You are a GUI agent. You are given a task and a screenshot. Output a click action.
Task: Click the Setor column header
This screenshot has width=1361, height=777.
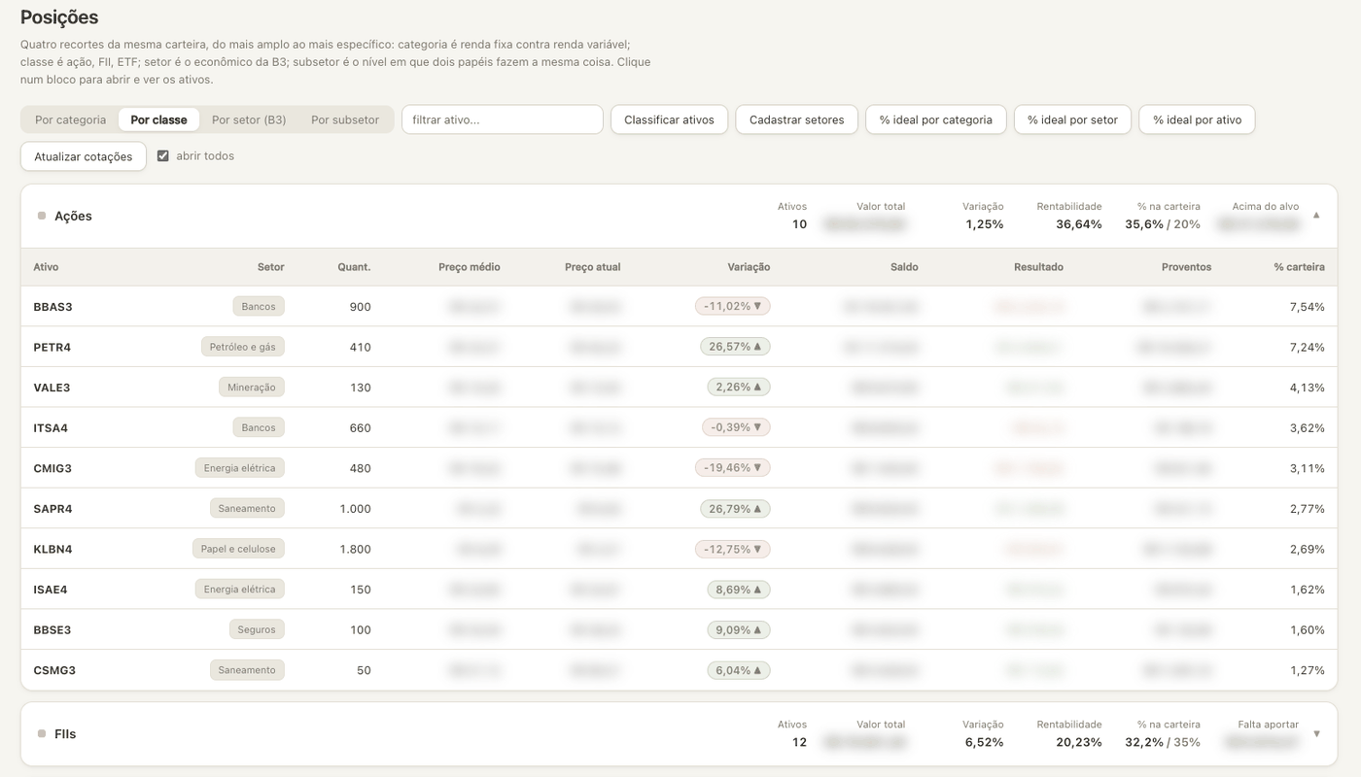pyautogui.click(x=271, y=267)
